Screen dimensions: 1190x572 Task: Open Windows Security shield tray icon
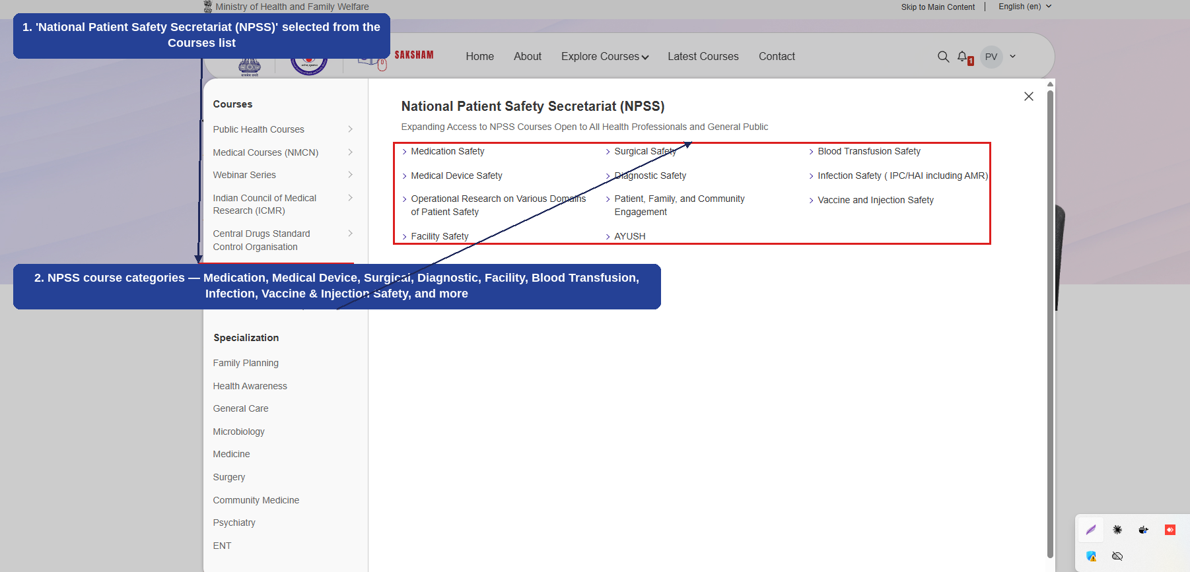tap(1091, 556)
